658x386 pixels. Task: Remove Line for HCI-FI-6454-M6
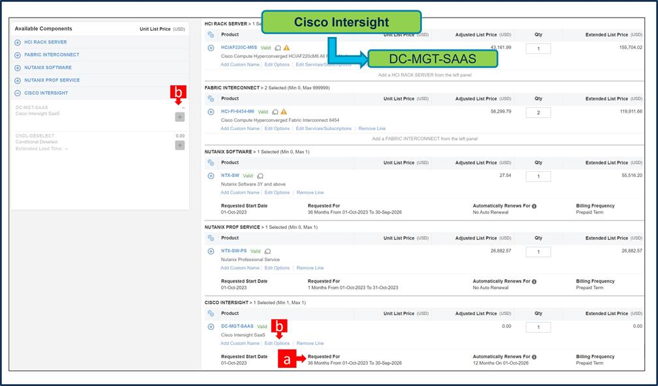click(372, 128)
